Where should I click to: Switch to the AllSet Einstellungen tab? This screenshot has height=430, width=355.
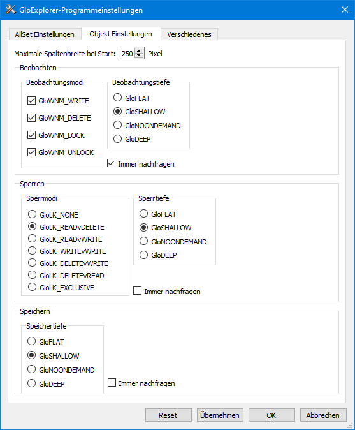45,34
